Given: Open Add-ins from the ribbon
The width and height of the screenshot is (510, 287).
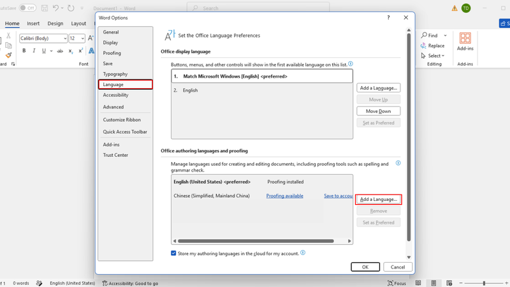Looking at the screenshot, I should click(x=465, y=42).
